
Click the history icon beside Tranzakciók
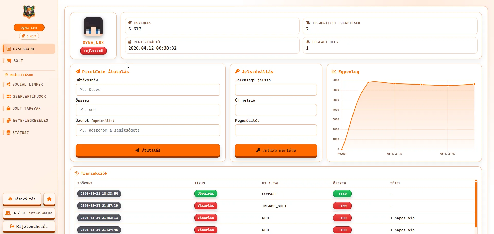pos(77,173)
